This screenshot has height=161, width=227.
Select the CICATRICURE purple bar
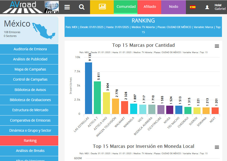(x=161, y=109)
